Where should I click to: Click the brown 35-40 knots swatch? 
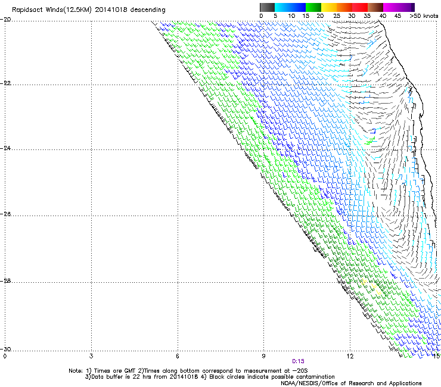click(x=375, y=7)
